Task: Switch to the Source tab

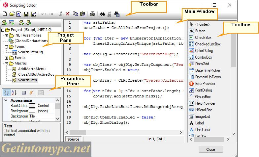Action: click(x=73, y=139)
